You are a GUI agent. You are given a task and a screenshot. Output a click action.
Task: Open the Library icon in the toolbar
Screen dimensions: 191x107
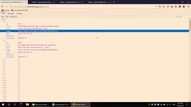click(176, 7)
